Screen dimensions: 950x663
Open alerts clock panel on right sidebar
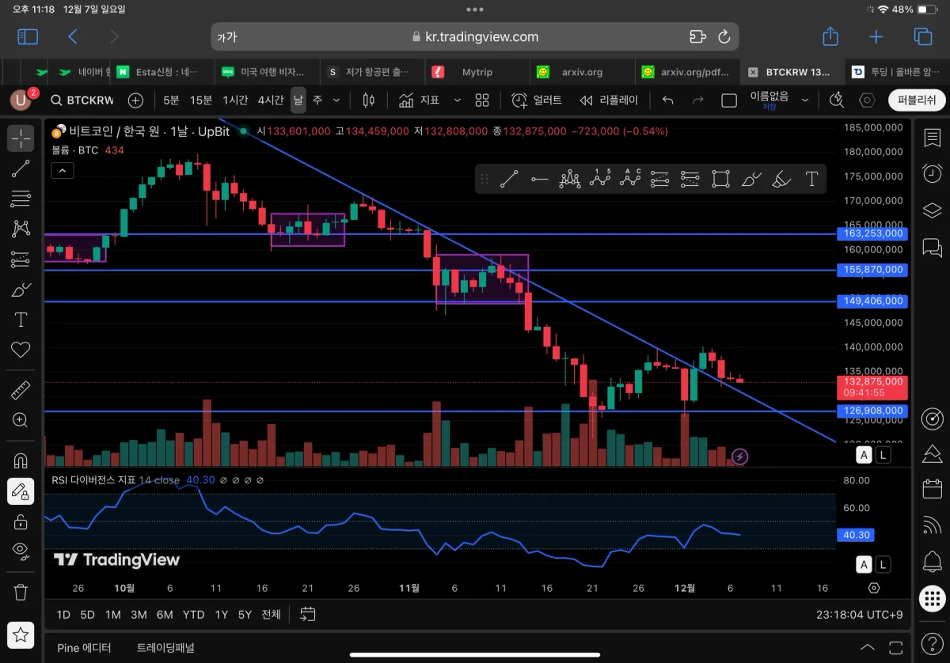point(932,173)
